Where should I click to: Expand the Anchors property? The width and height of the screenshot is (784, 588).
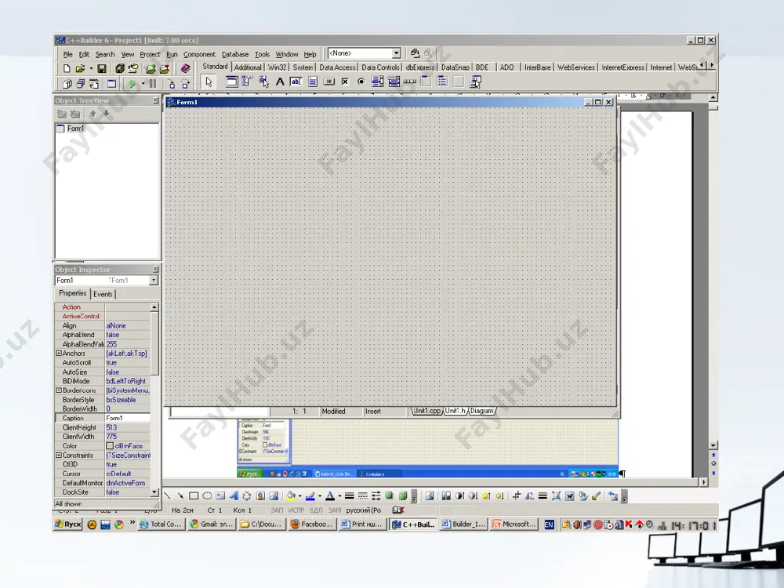pos(59,353)
